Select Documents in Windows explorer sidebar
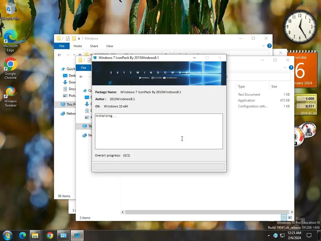 click(x=69, y=89)
